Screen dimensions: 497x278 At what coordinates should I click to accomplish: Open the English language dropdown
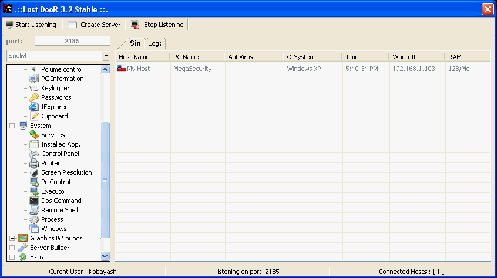[x=106, y=56]
